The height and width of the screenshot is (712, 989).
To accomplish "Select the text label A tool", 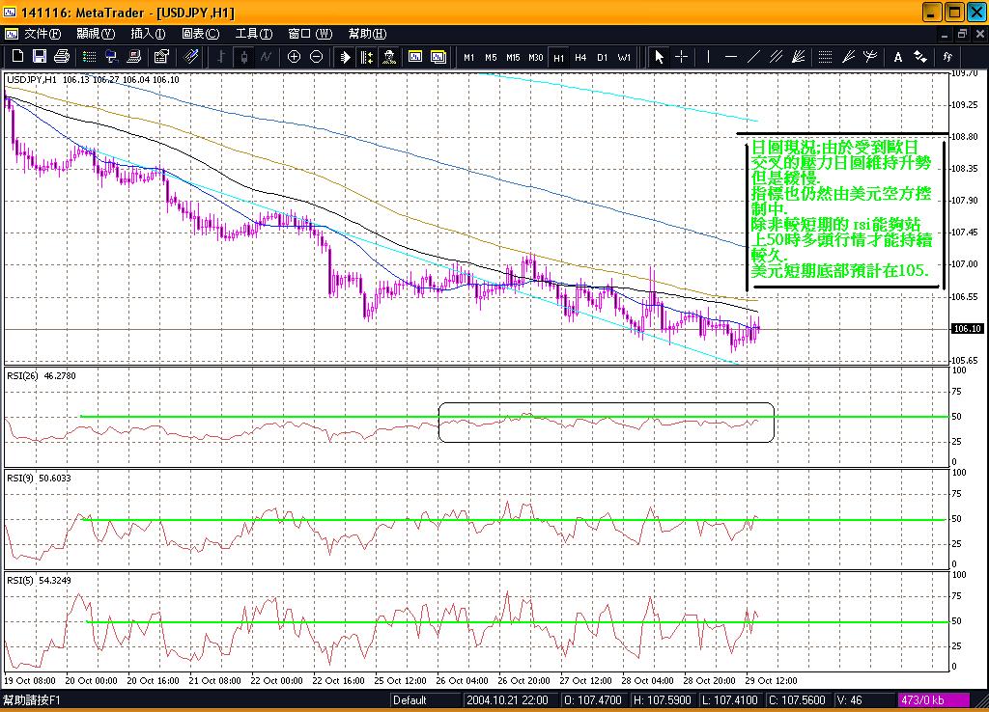I will [x=897, y=57].
